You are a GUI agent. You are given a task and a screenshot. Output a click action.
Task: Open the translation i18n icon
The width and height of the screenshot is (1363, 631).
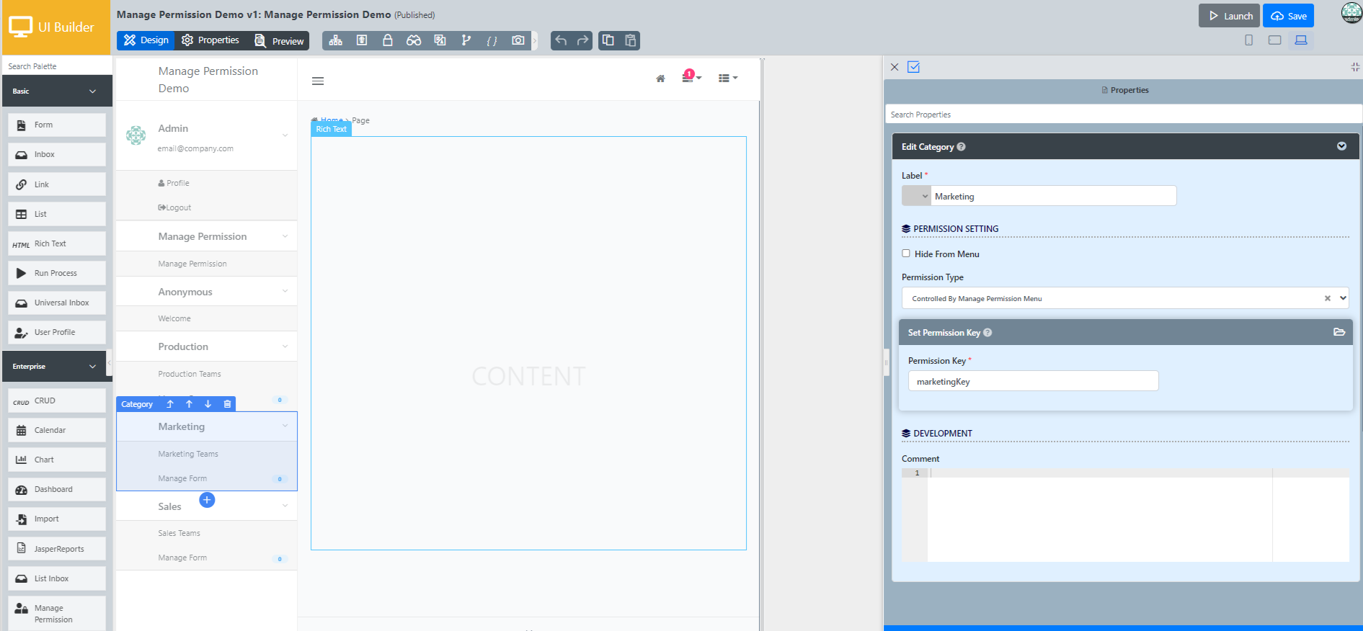click(440, 40)
